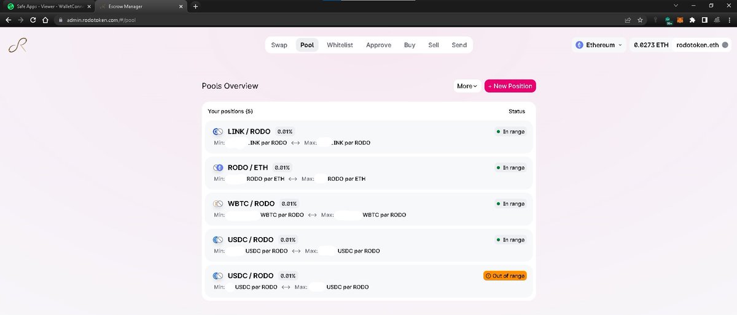Screen dimensions: 737x315
Task: Click the Out of range status badge
Action: (x=505, y=276)
